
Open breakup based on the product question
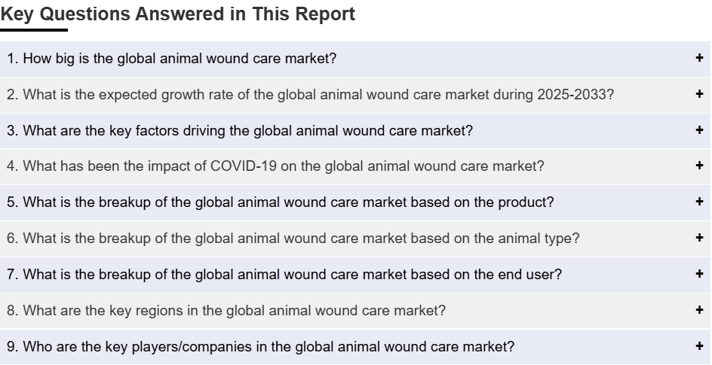(355, 202)
